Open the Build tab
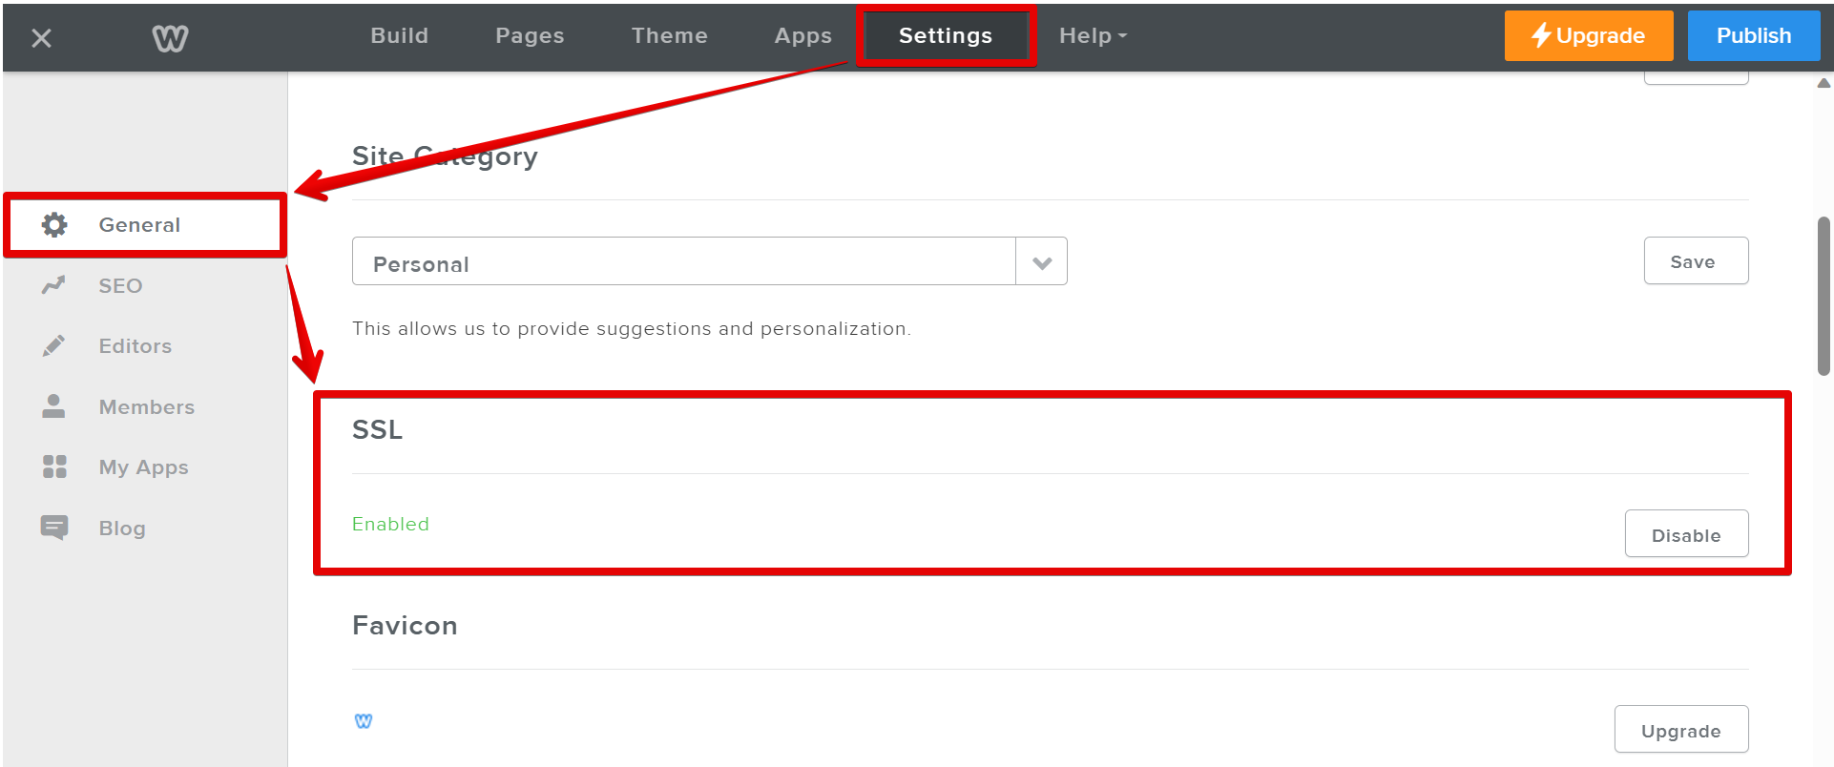1834x767 pixels. click(x=399, y=36)
